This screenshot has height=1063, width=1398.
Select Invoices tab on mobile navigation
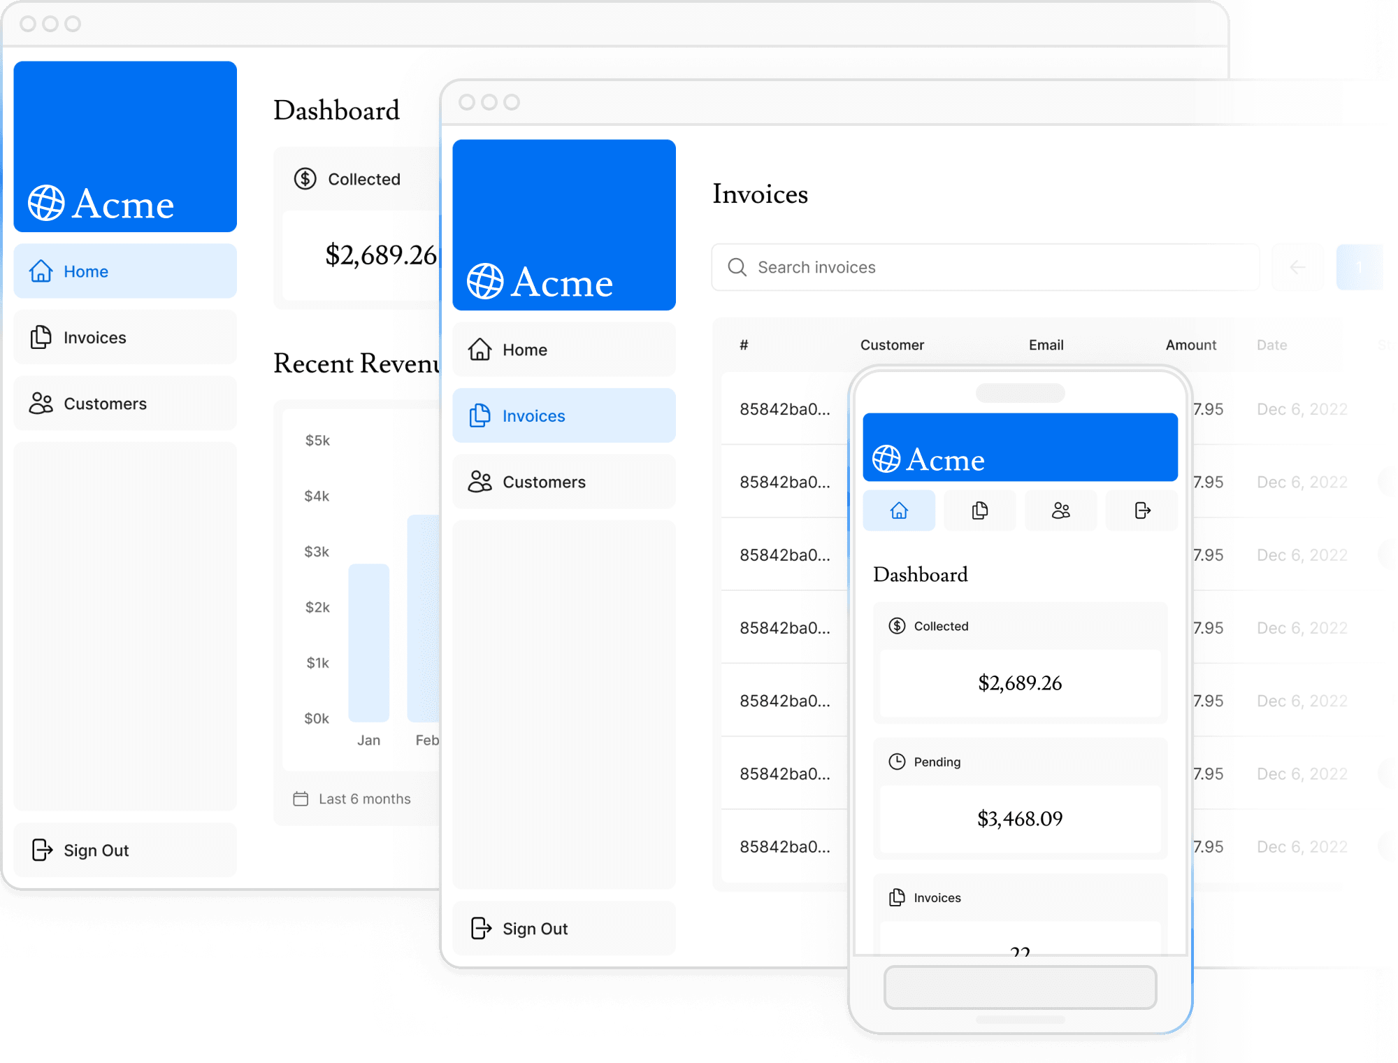pos(979,511)
